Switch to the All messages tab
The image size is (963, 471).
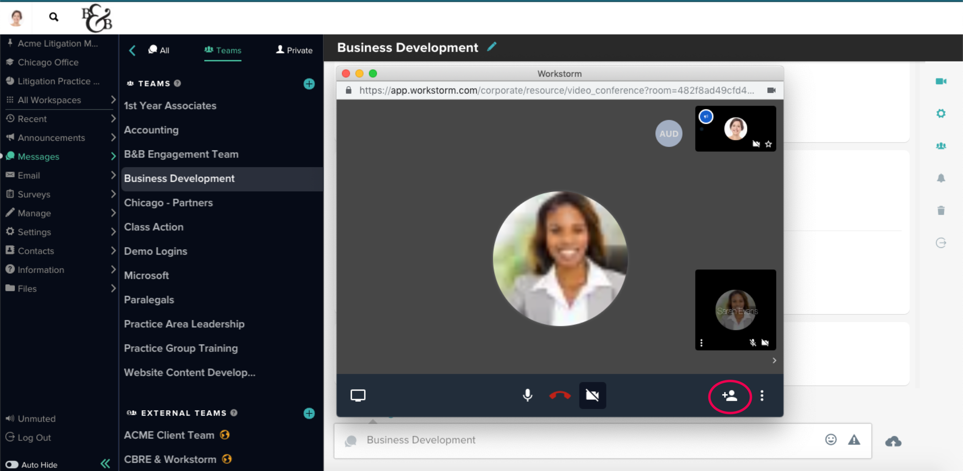158,50
